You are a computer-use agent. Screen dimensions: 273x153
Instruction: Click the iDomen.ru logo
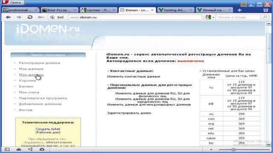[x=48, y=29]
